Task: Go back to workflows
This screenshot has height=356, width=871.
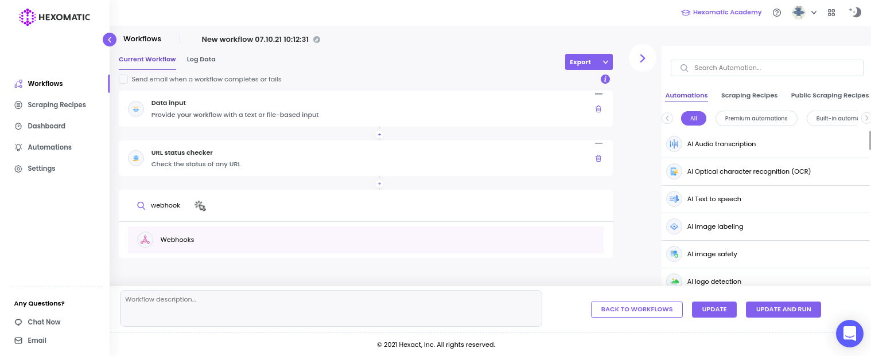Action: [x=636, y=310]
